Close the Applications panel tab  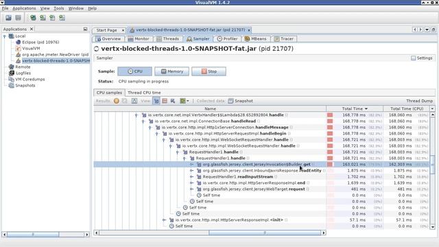click(32, 29)
